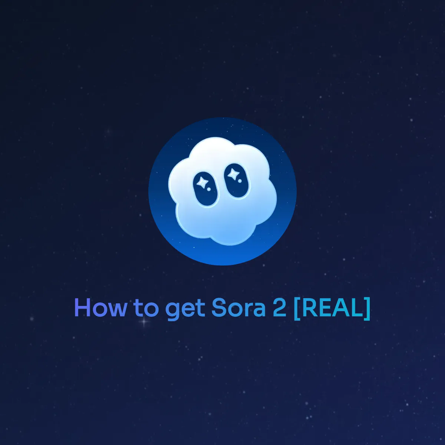Click the closing bracket after REAL
445x445 pixels.
pos(367,309)
